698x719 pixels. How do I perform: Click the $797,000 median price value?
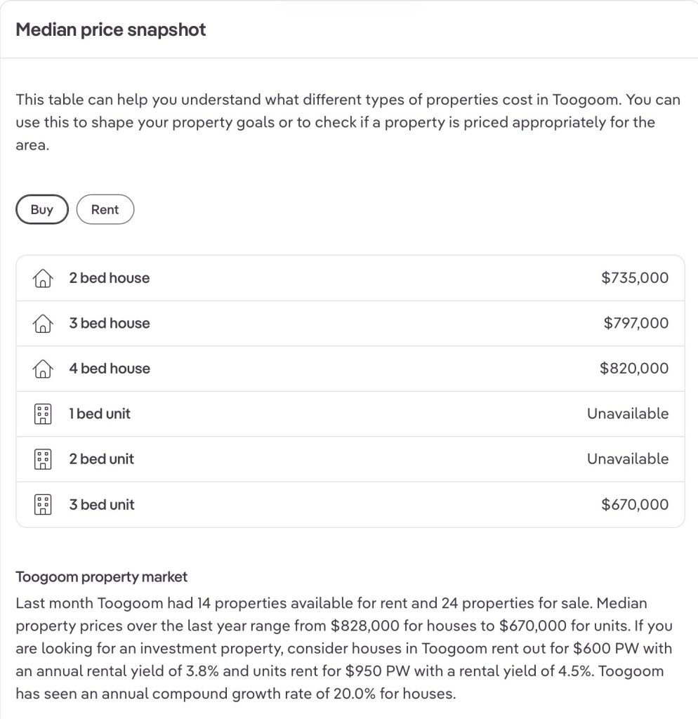(x=636, y=323)
